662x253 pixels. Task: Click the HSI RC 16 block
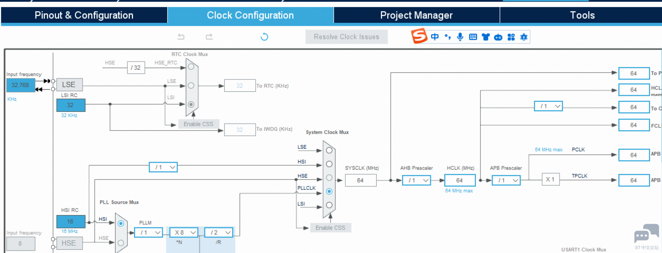pyautogui.click(x=71, y=221)
